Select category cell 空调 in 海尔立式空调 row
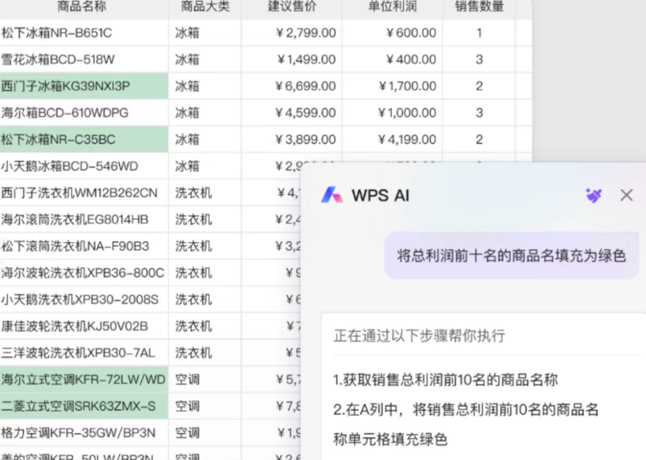This screenshot has height=460, width=646. pyautogui.click(x=205, y=379)
